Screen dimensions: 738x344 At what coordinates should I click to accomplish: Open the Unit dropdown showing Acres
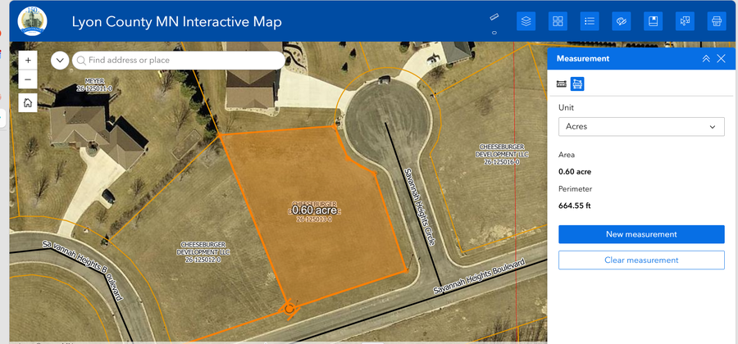641,127
